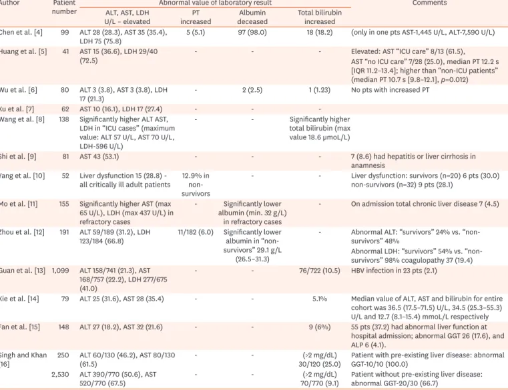The width and height of the screenshot is (508, 390).
Task: Click the 'Singh and Khan [16]' author cell
Action: tap(23, 359)
